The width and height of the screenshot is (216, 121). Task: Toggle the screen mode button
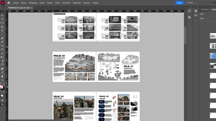click(x=2, y=104)
